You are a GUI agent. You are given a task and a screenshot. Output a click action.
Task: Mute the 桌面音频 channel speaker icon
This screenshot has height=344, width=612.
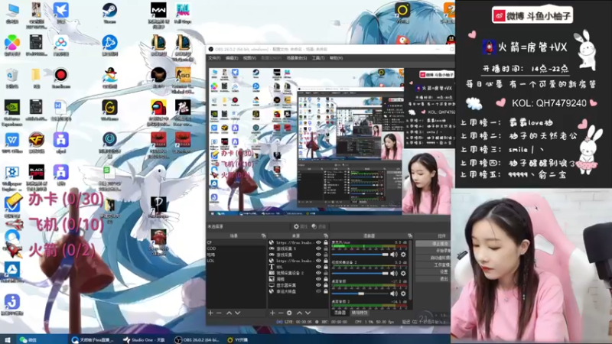point(394,294)
